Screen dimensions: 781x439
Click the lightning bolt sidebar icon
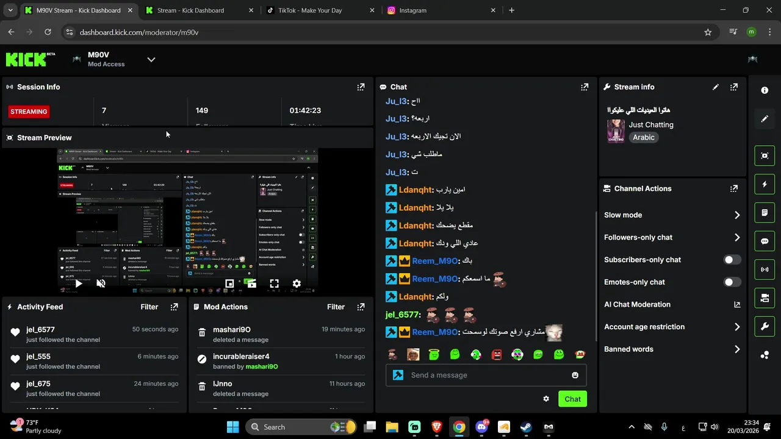click(765, 184)
